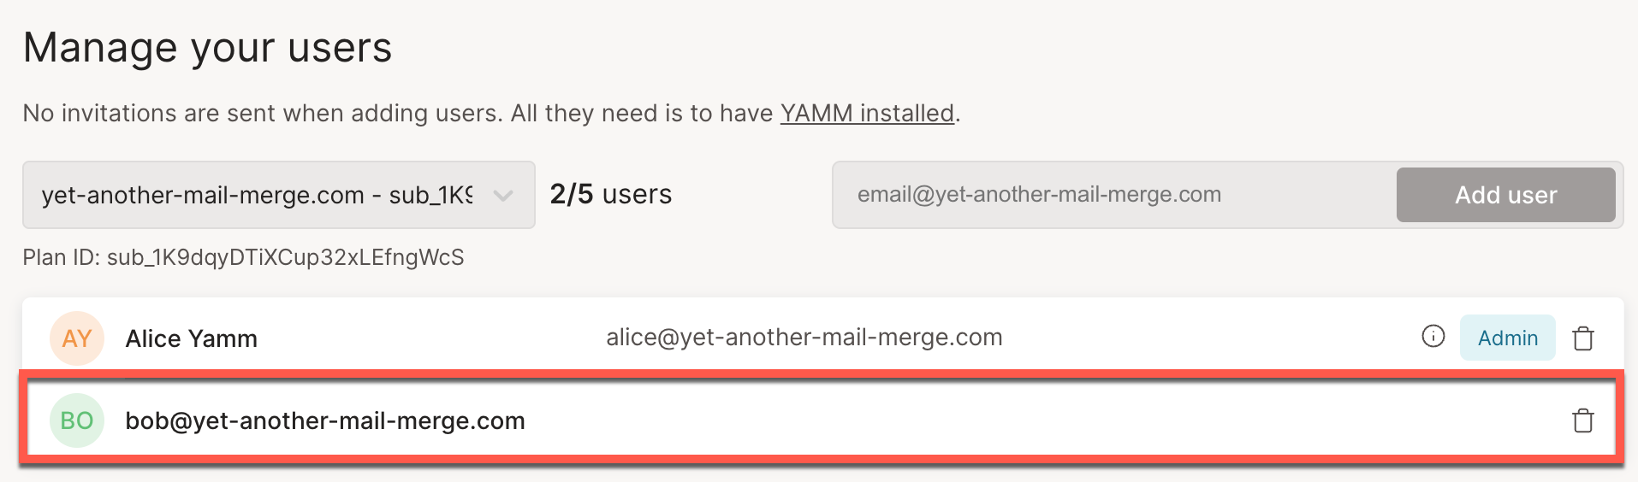Click the info icon beside Alice's Admin badge
This screenshot has width=1638, height=482.
pyautogui.click(x=1433, y=337)
